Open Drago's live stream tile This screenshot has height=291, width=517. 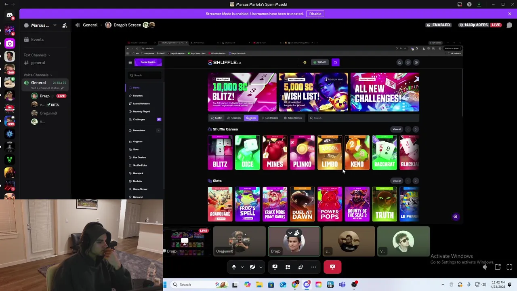pos(186,241)
